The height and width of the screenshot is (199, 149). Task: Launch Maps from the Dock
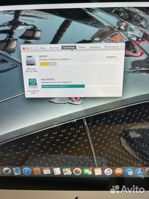tap(67, 172)
